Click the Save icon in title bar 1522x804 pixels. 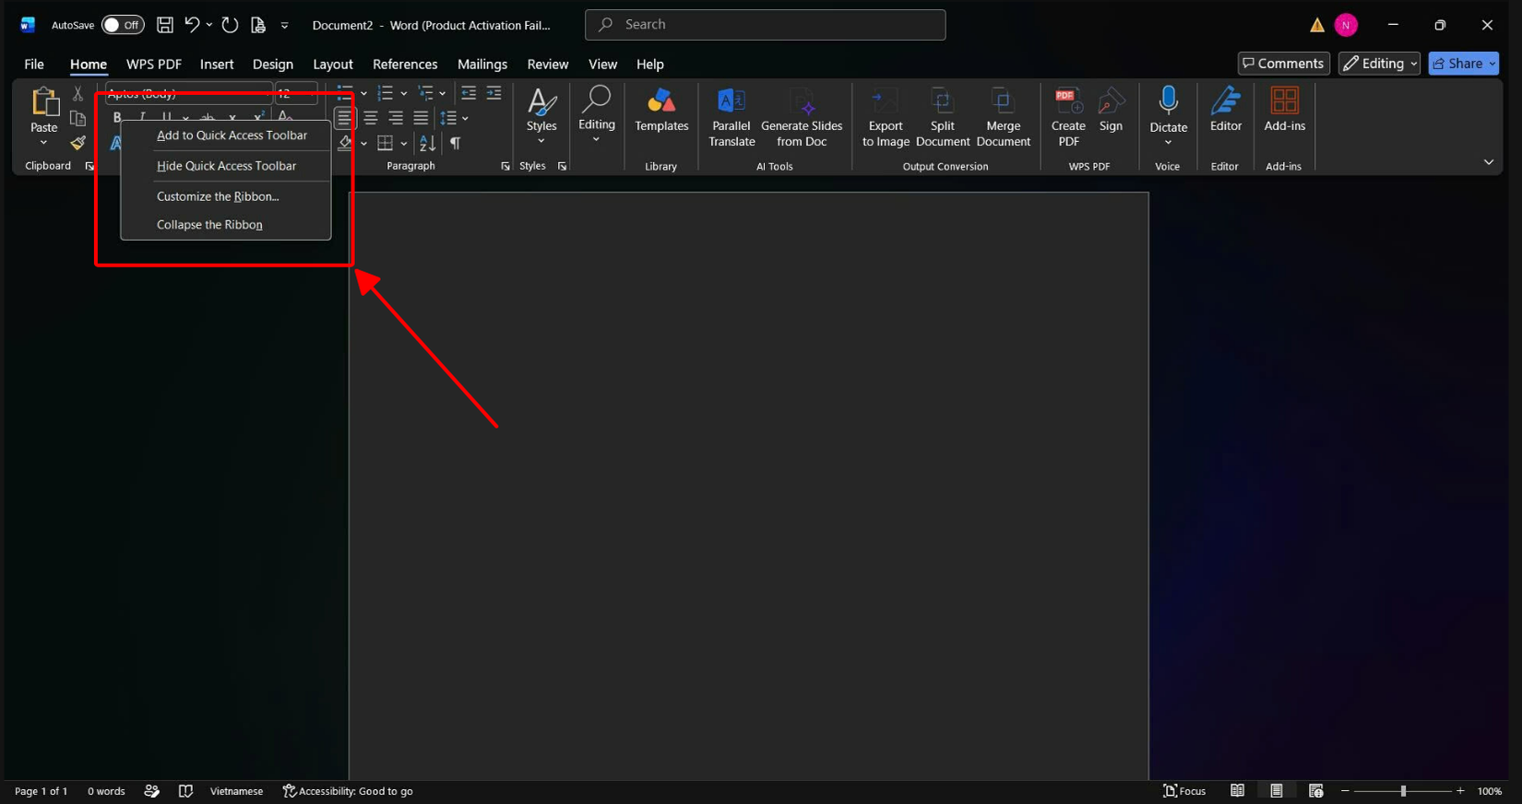165,25
